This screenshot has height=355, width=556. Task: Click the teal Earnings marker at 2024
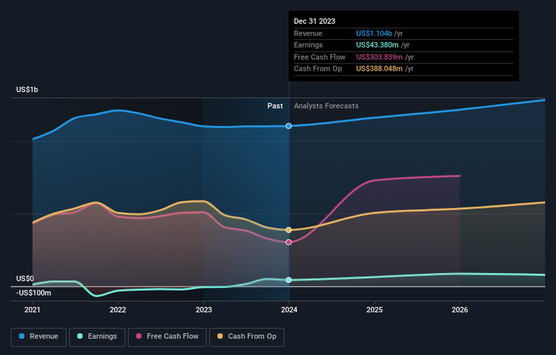pyautogui.click(x=288, y=280)
